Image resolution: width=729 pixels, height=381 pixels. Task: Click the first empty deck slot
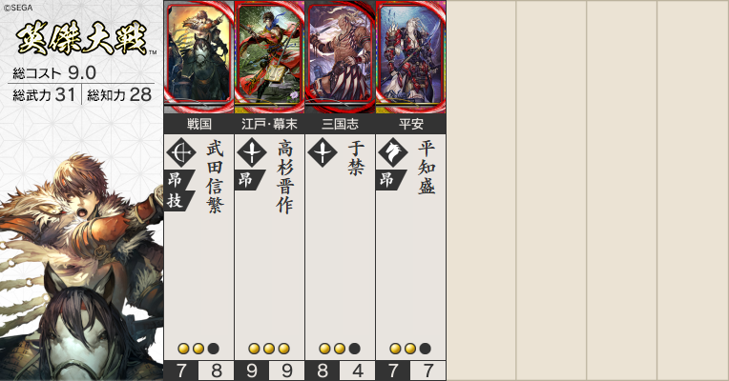pyautogui.click(x=481, y=190)
